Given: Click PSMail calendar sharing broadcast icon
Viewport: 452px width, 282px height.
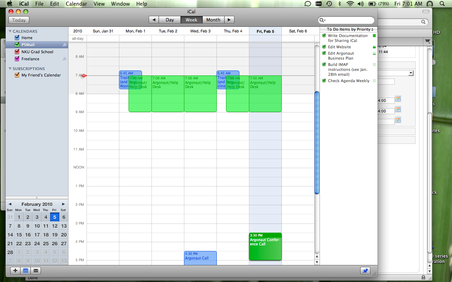Looking at the screenshot, I should pos(64,45).
